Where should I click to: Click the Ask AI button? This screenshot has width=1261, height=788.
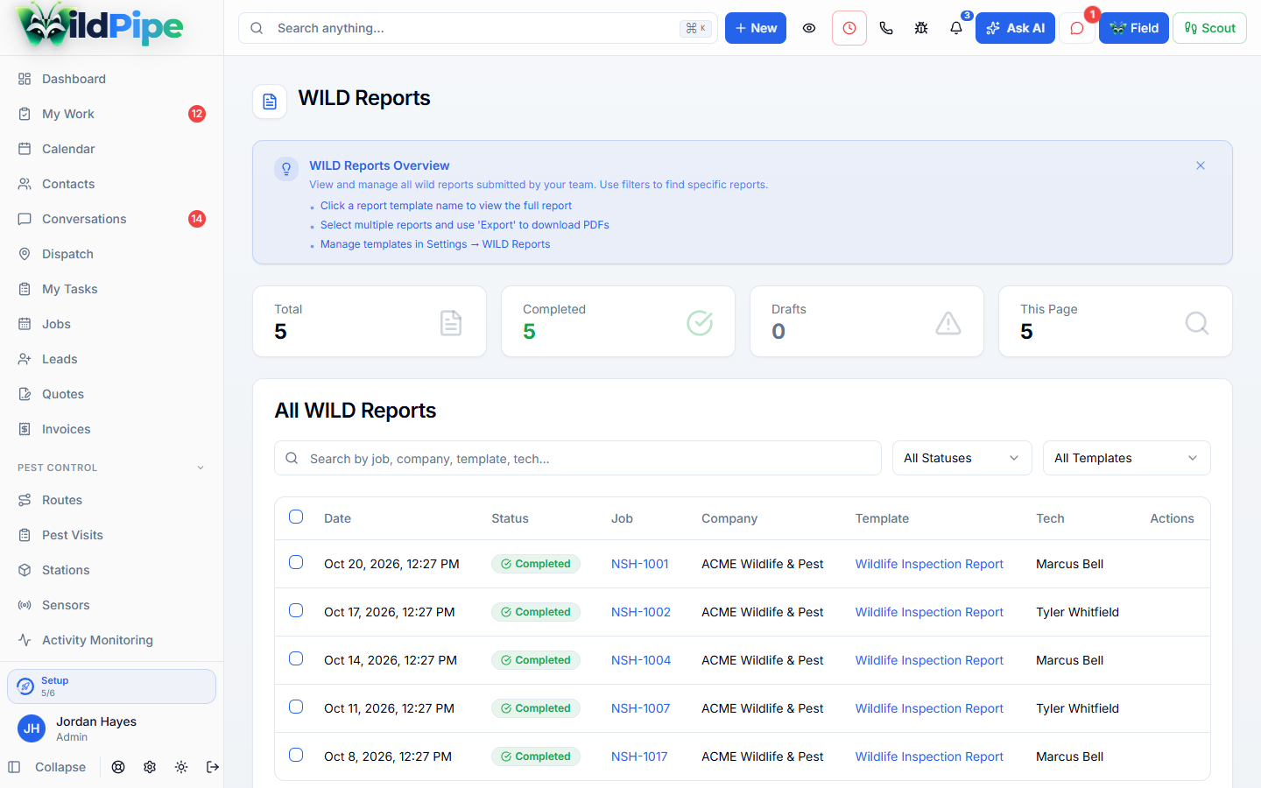click(x=1015, y=28)
